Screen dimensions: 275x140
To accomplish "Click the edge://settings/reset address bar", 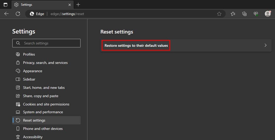I will [125, 14].
